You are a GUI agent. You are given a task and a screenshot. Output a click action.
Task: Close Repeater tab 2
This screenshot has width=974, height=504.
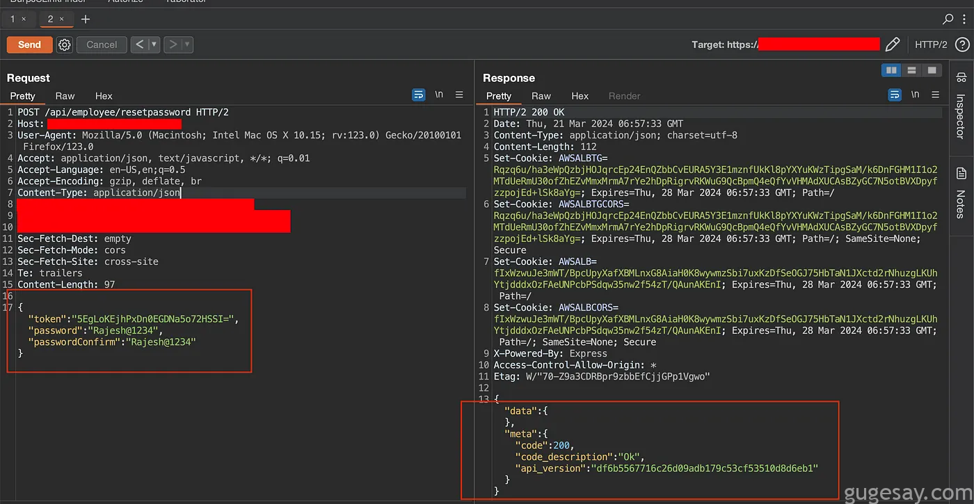pos(61,19)
